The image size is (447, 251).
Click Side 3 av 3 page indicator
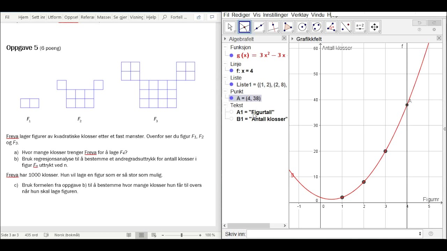click(10, 235)
